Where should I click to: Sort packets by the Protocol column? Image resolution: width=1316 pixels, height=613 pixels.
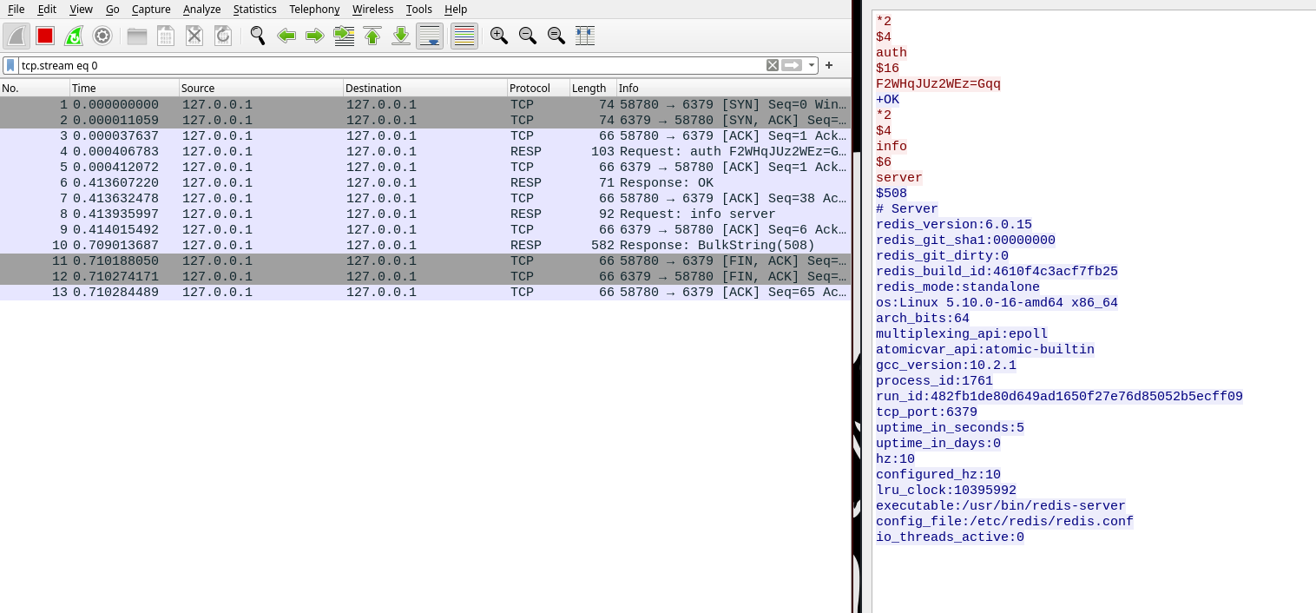coord(536,88)
